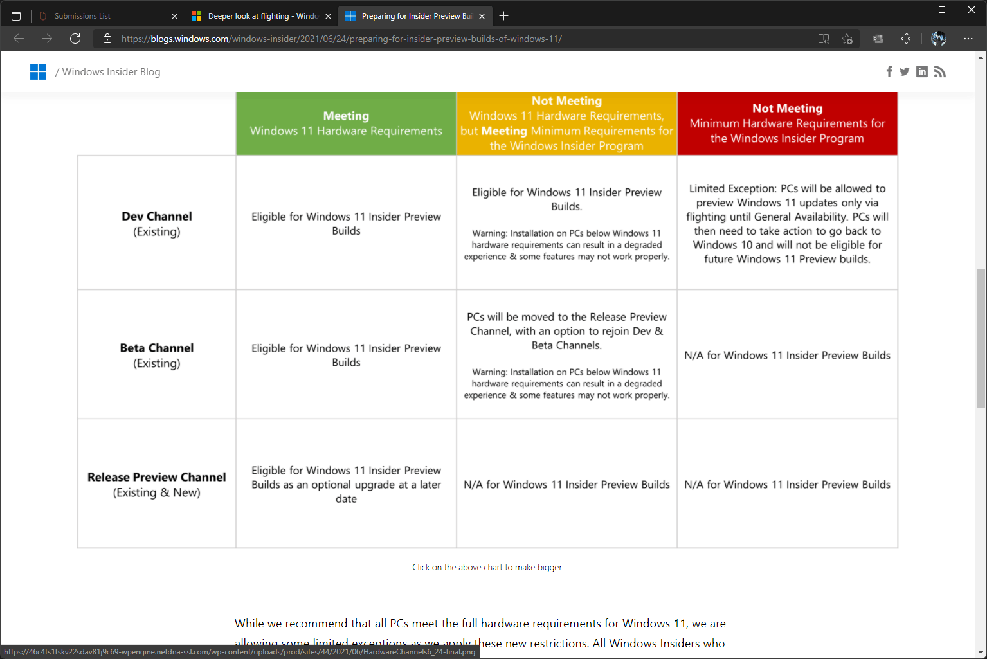Open the RSS feed icon
Viewport: 987px width, 659px height.
940,71
